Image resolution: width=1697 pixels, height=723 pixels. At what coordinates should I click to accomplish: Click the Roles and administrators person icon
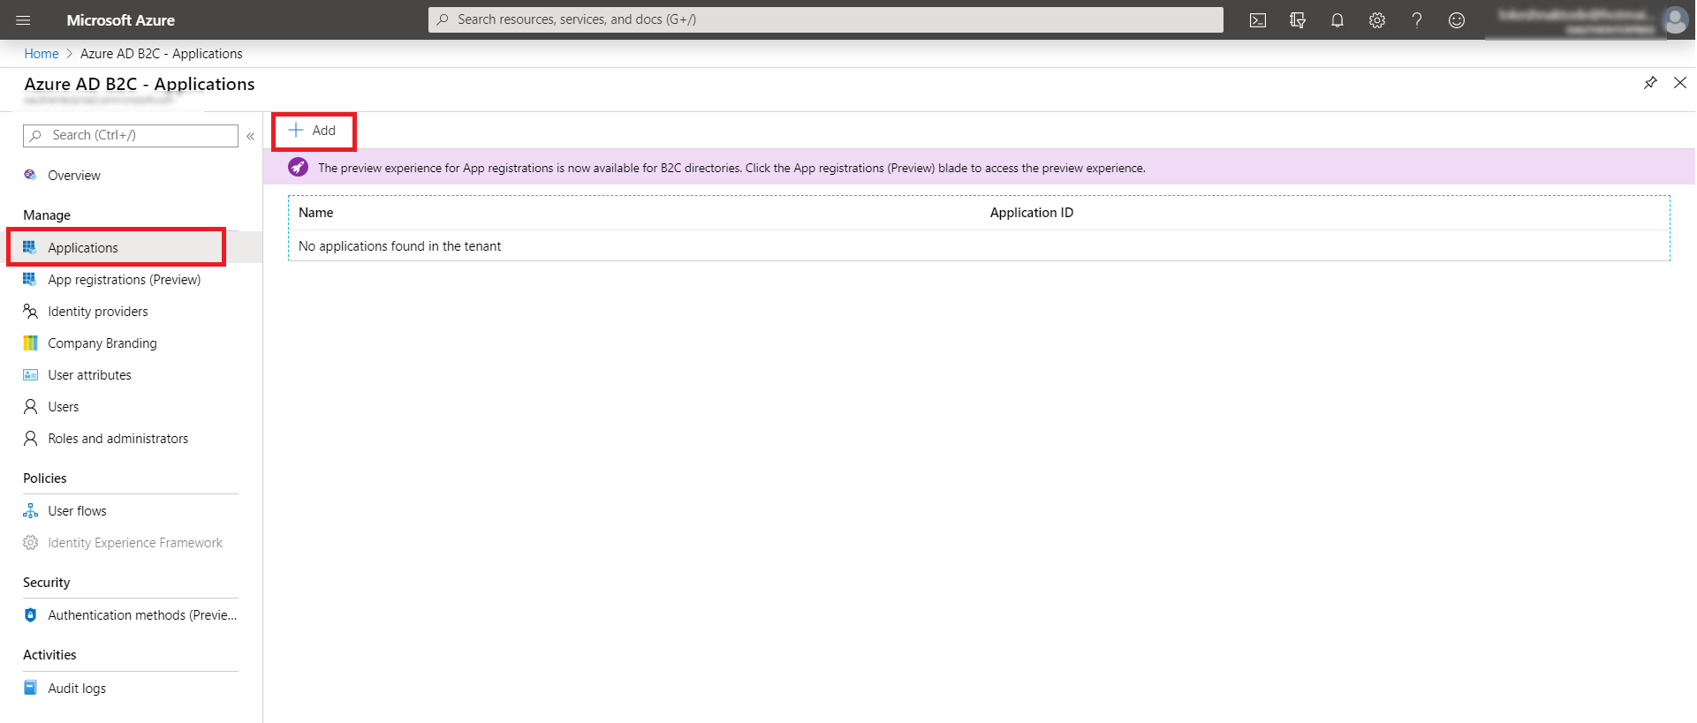[x=30, y=438]
